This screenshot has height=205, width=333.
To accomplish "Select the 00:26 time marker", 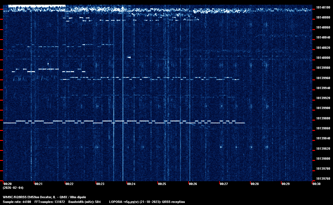I will click(x=193, y=184).
